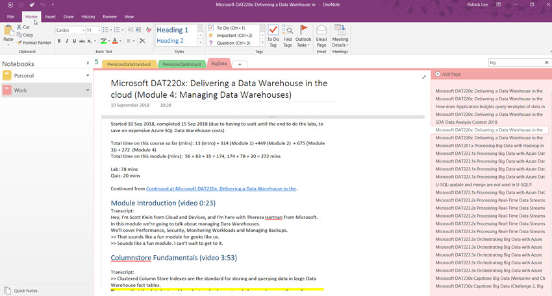Switch to the View ribbon tab

pyautogui.click(x=129, y=16)
